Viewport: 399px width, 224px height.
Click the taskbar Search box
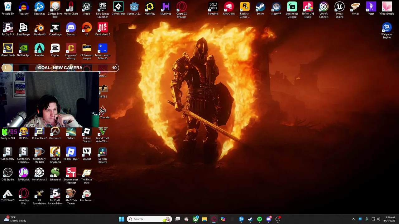point(149,219)
